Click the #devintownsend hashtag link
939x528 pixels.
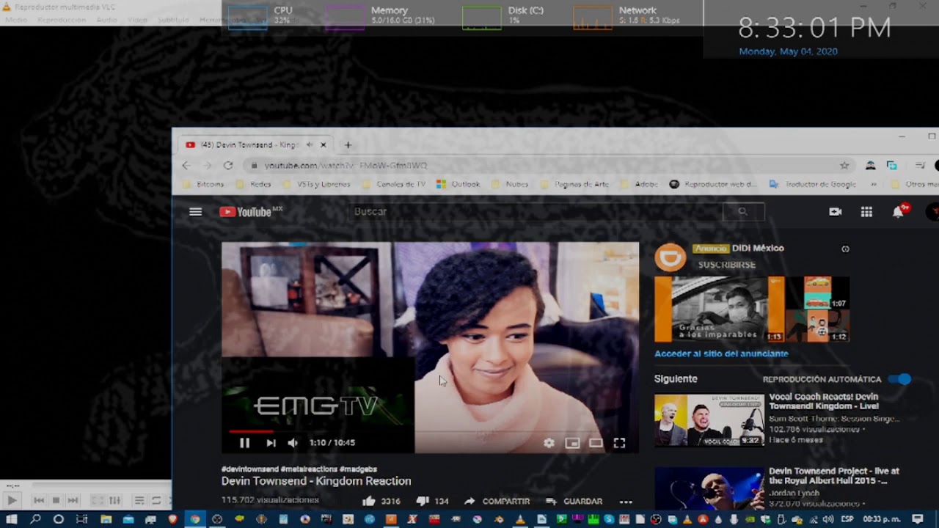pyautogui.click(x=250, y=469)
